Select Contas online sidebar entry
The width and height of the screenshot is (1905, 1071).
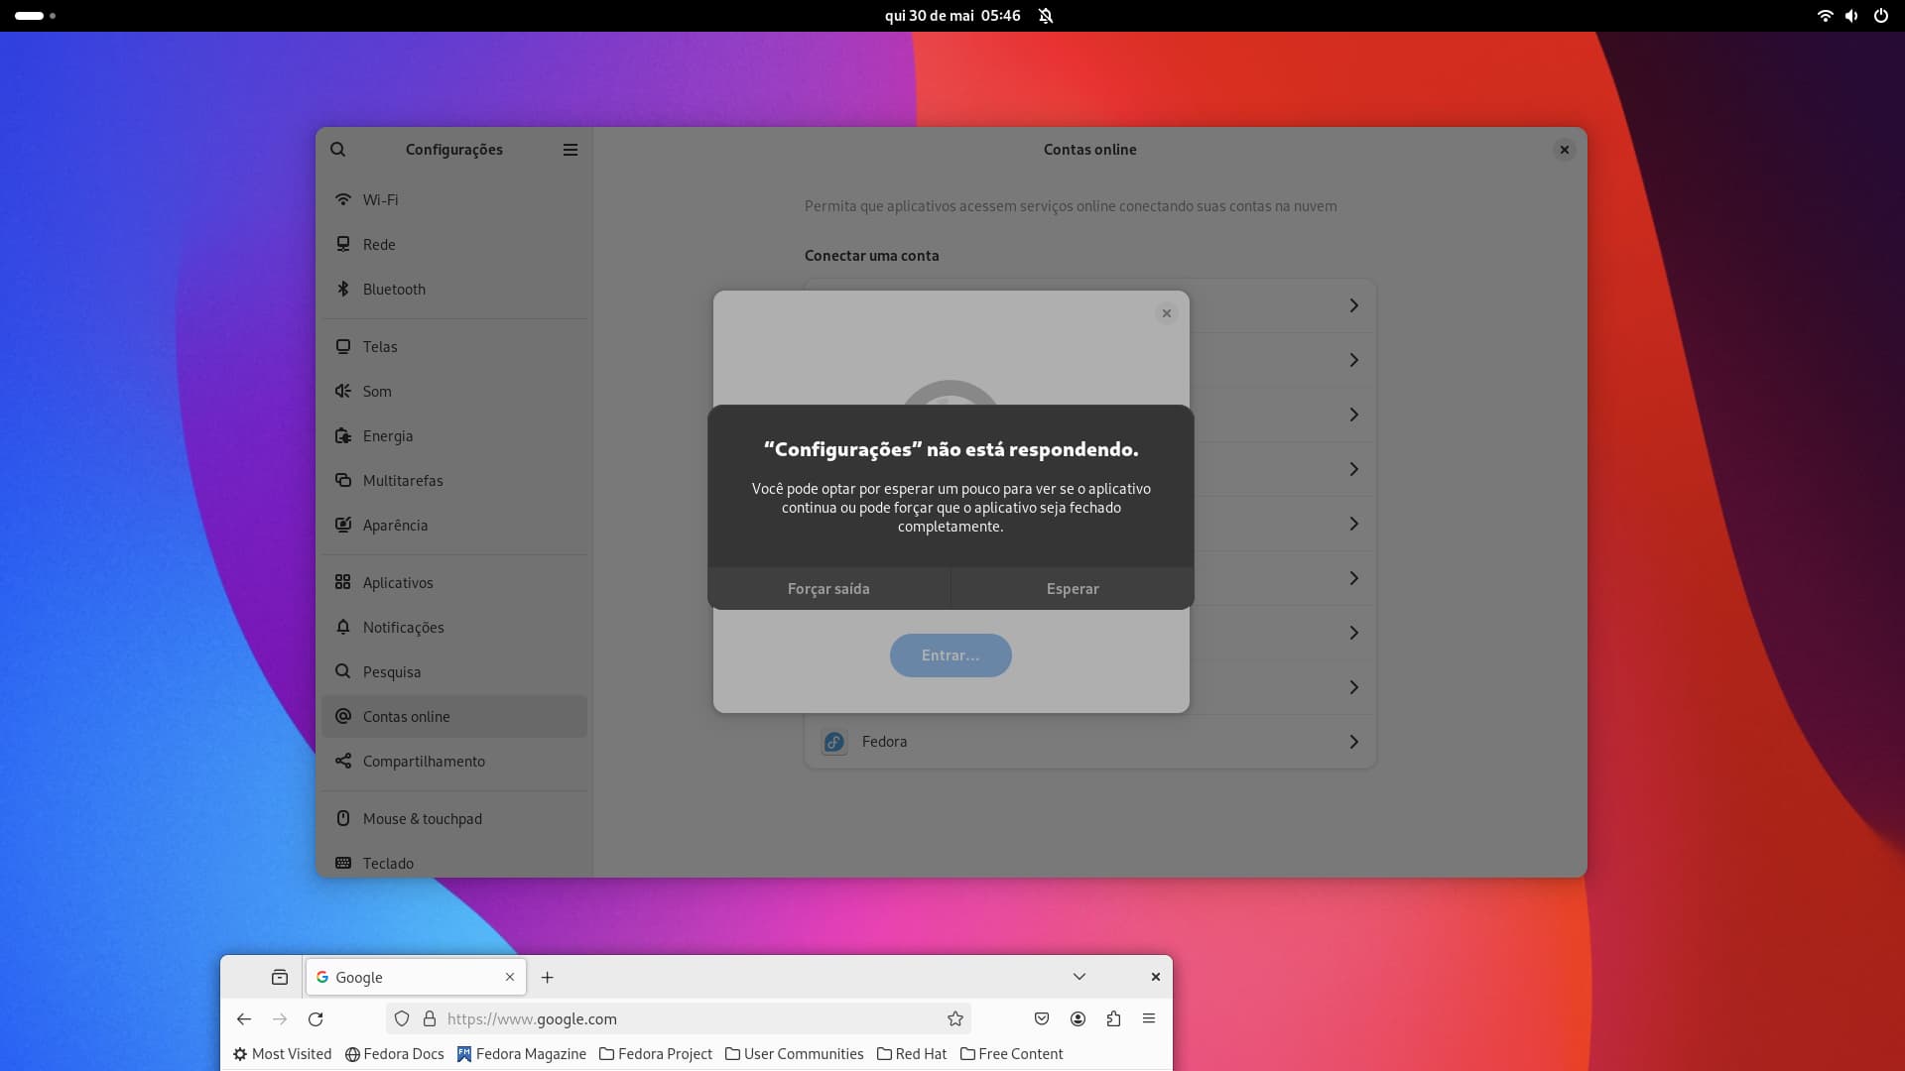click(406, 717)
